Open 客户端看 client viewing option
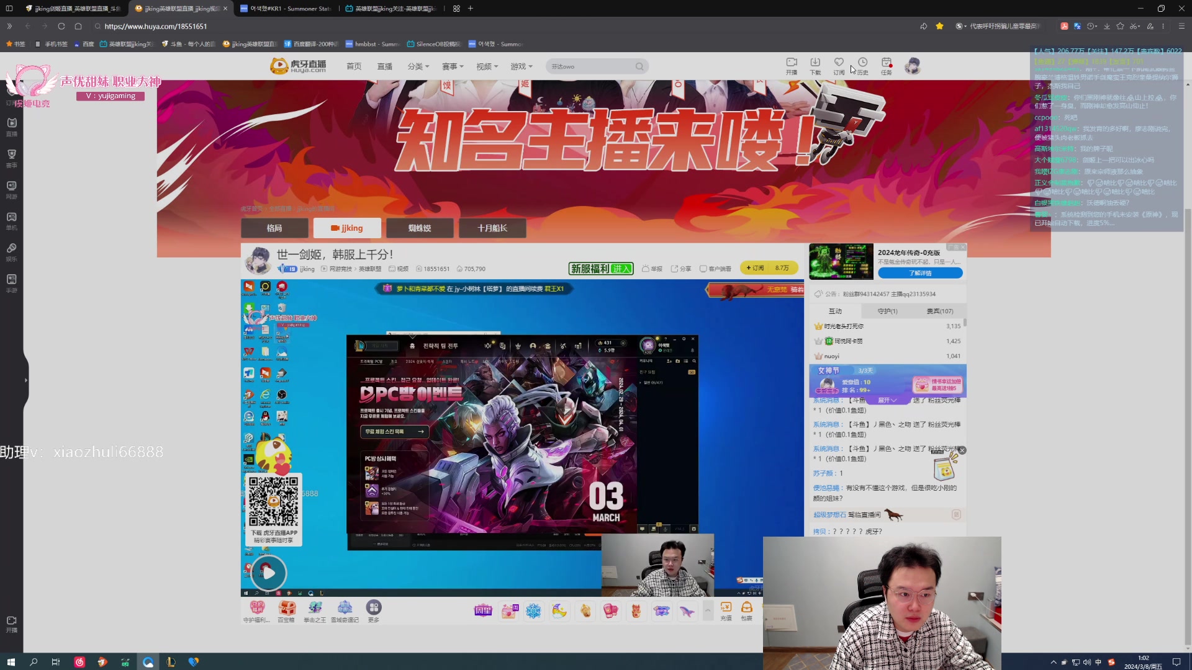 (x=715, y=269)
